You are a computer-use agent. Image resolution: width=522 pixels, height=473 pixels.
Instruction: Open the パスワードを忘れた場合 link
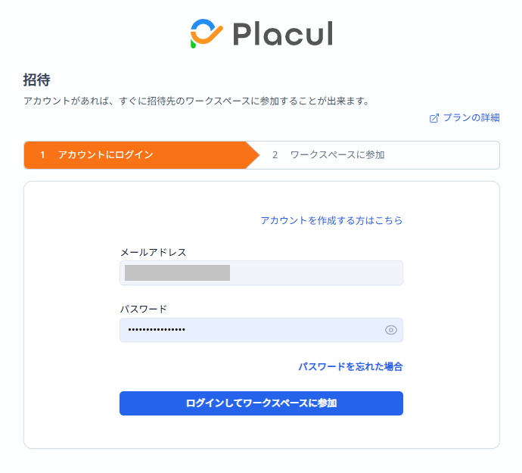pos(350,366)
